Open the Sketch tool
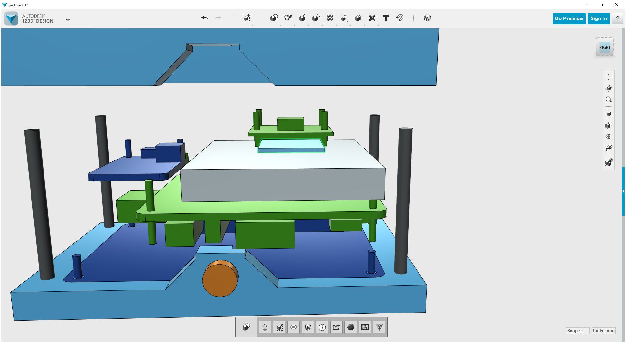The height and width of the screenshot is (343, 626). click(x=289, y=18)
